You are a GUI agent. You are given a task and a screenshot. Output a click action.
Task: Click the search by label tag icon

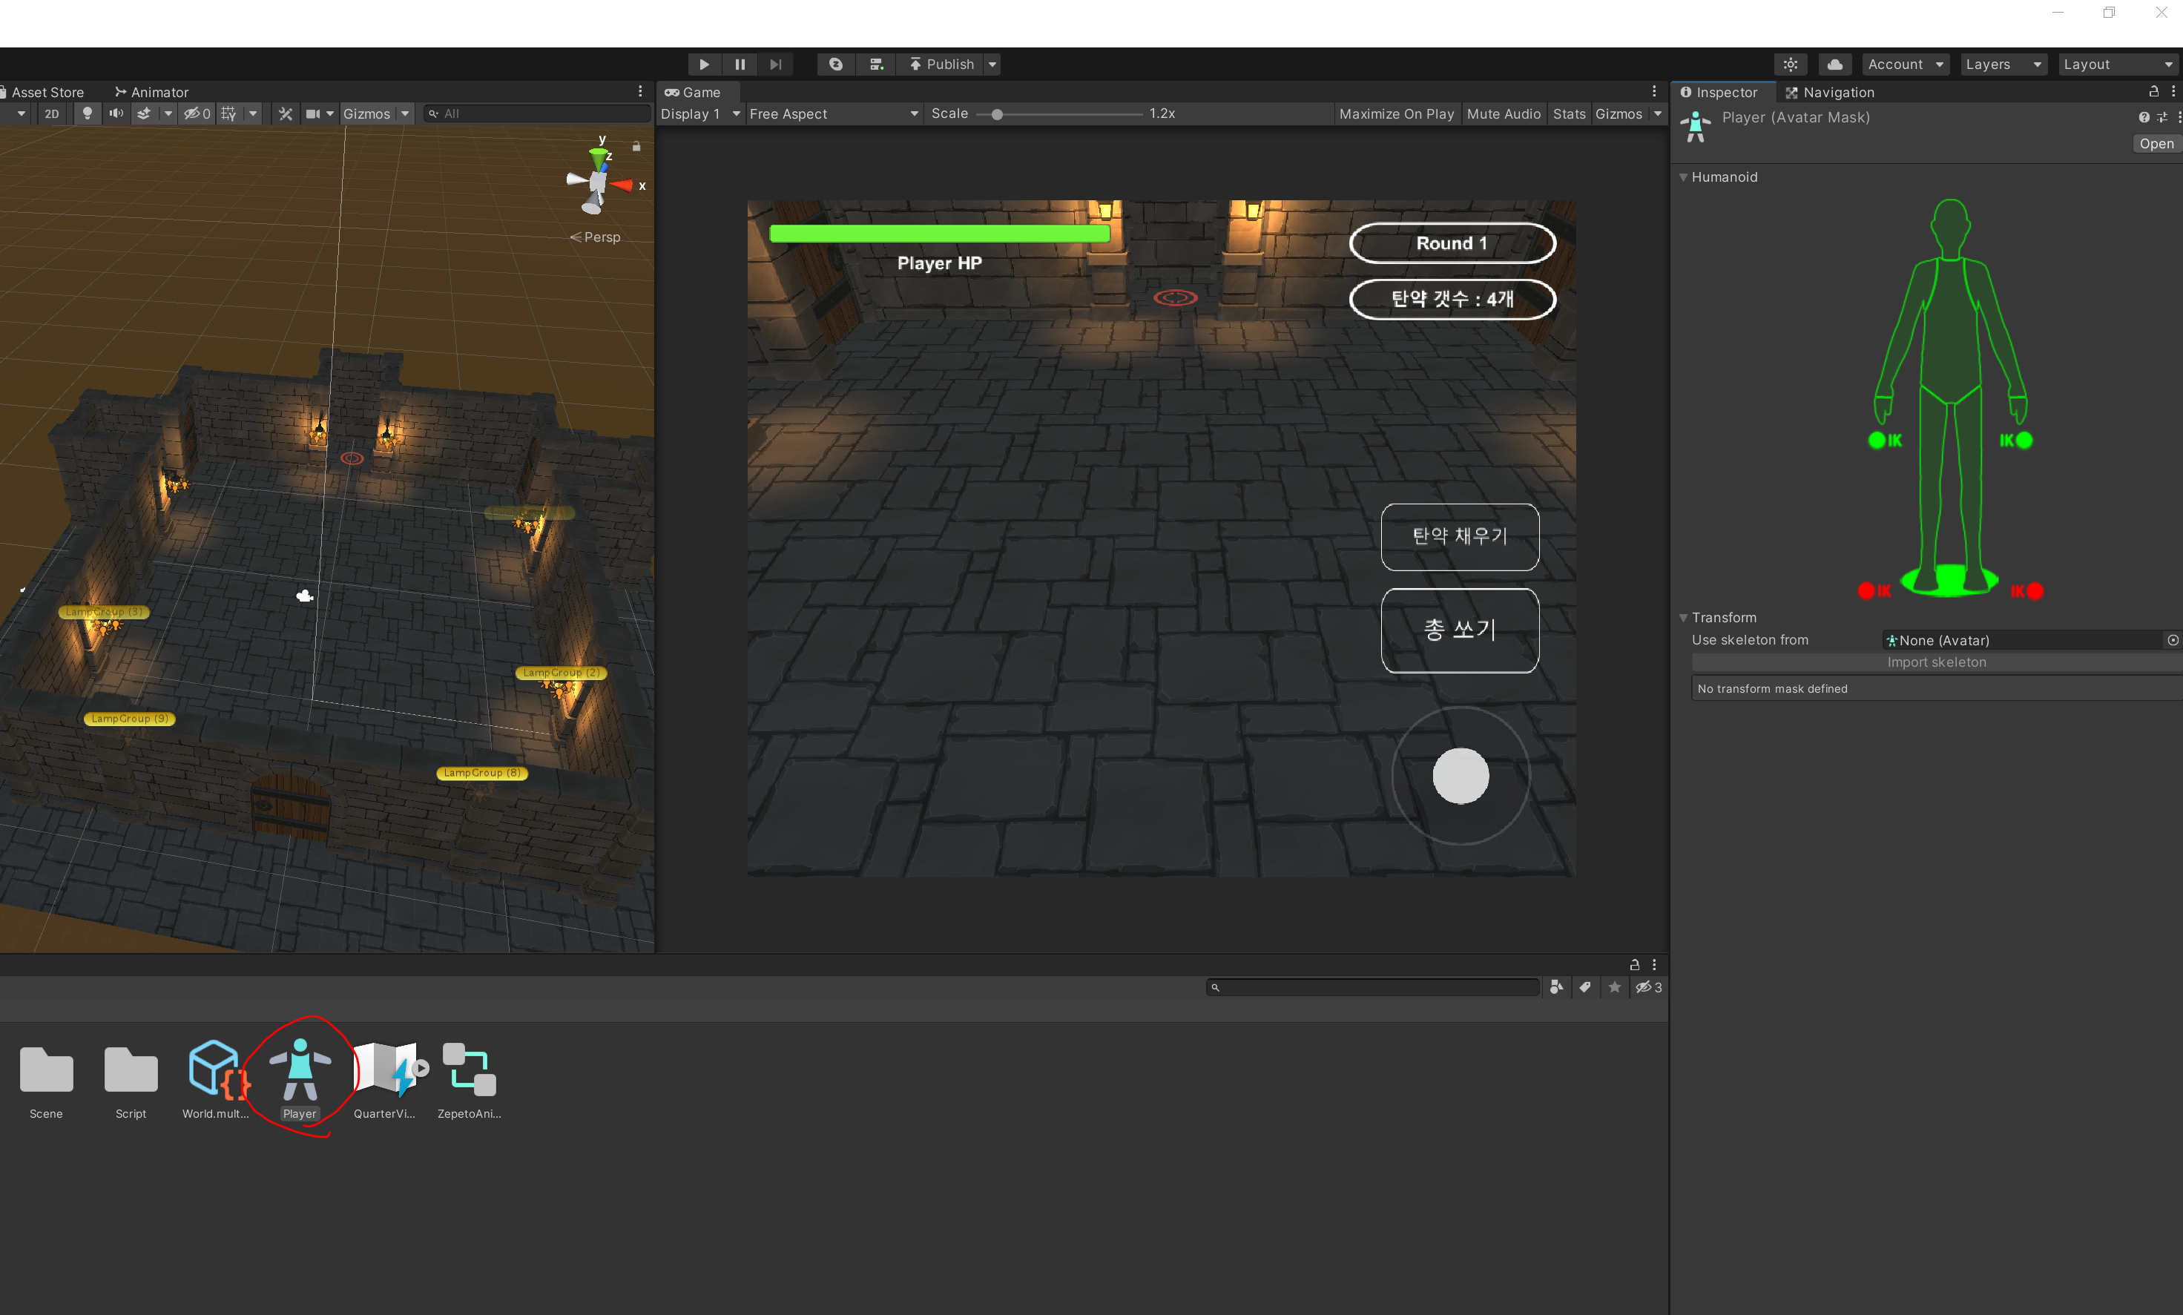pyautogui.click(x=1585, y=987)
